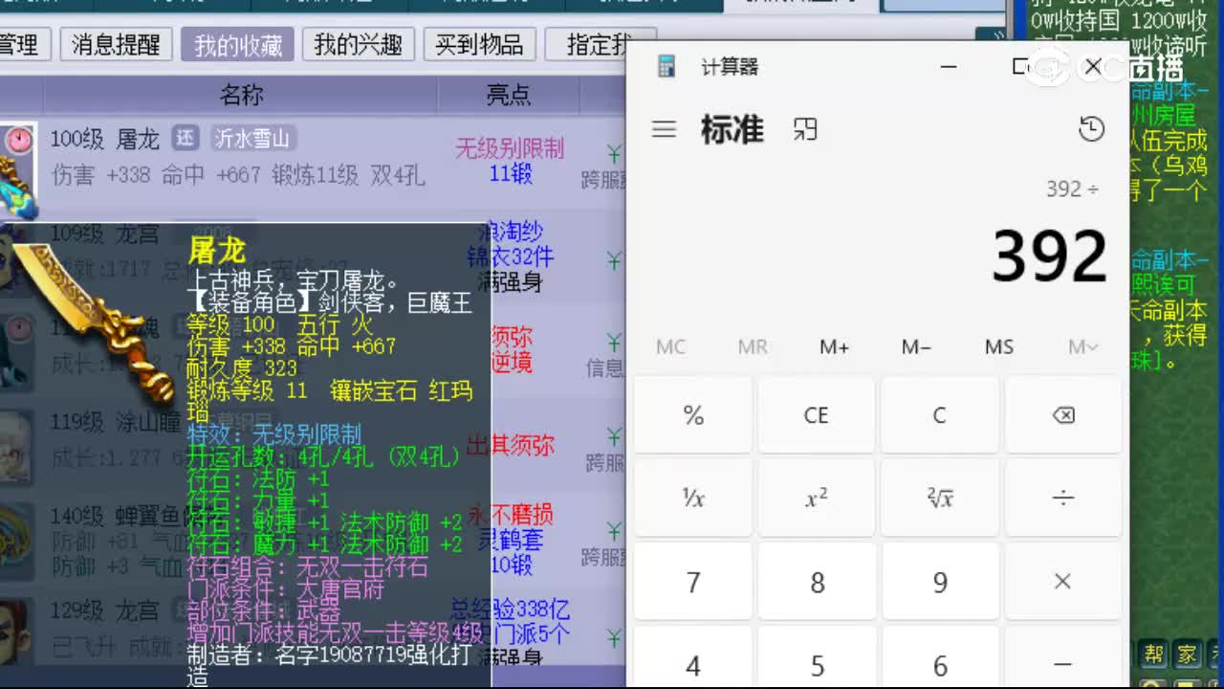Click the MS memory store button
This screenshot has width=1224, height=689.
[x=999, y=346]
